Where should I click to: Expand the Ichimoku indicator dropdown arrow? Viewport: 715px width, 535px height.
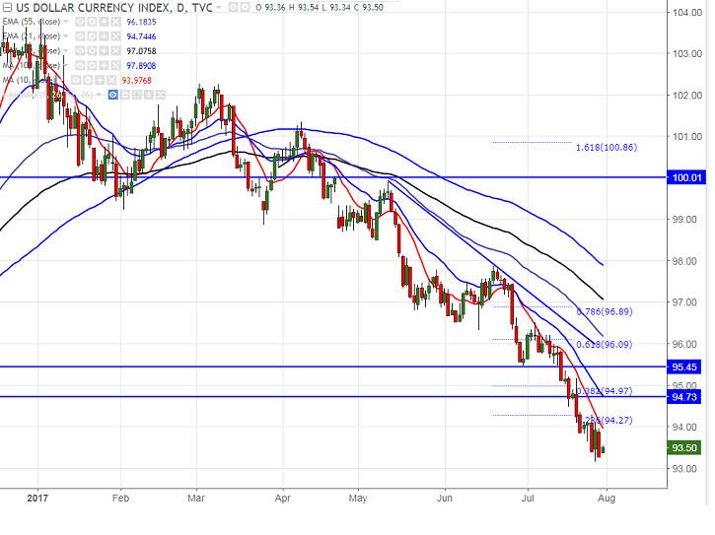[x=98, y=95]
